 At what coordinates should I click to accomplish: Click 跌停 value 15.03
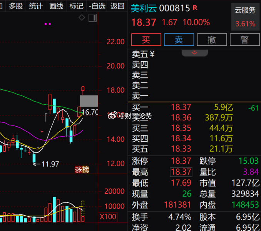(249, 161)
